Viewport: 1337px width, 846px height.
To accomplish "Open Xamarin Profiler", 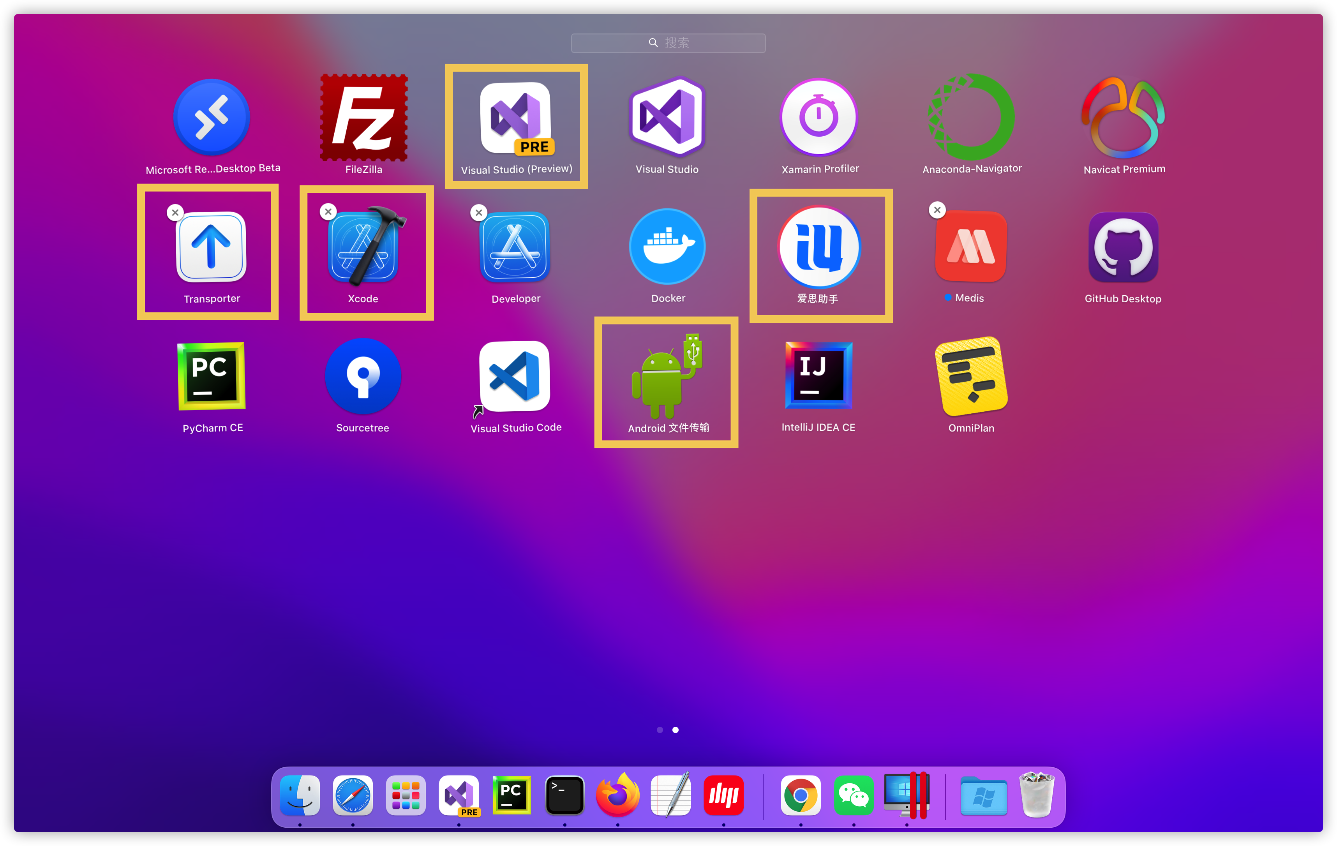I will coord(819,117).
